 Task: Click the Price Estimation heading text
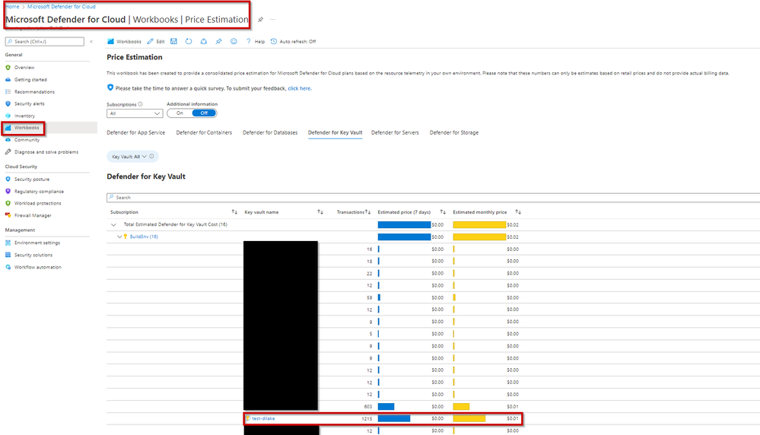click(135, 57)
